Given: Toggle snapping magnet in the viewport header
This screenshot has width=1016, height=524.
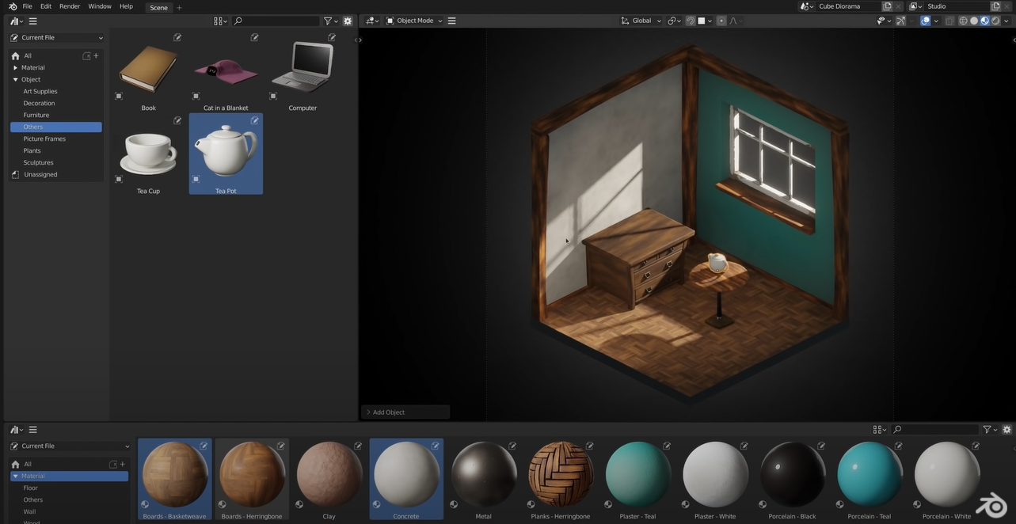Looking at the screenshot, I should 691,21.
